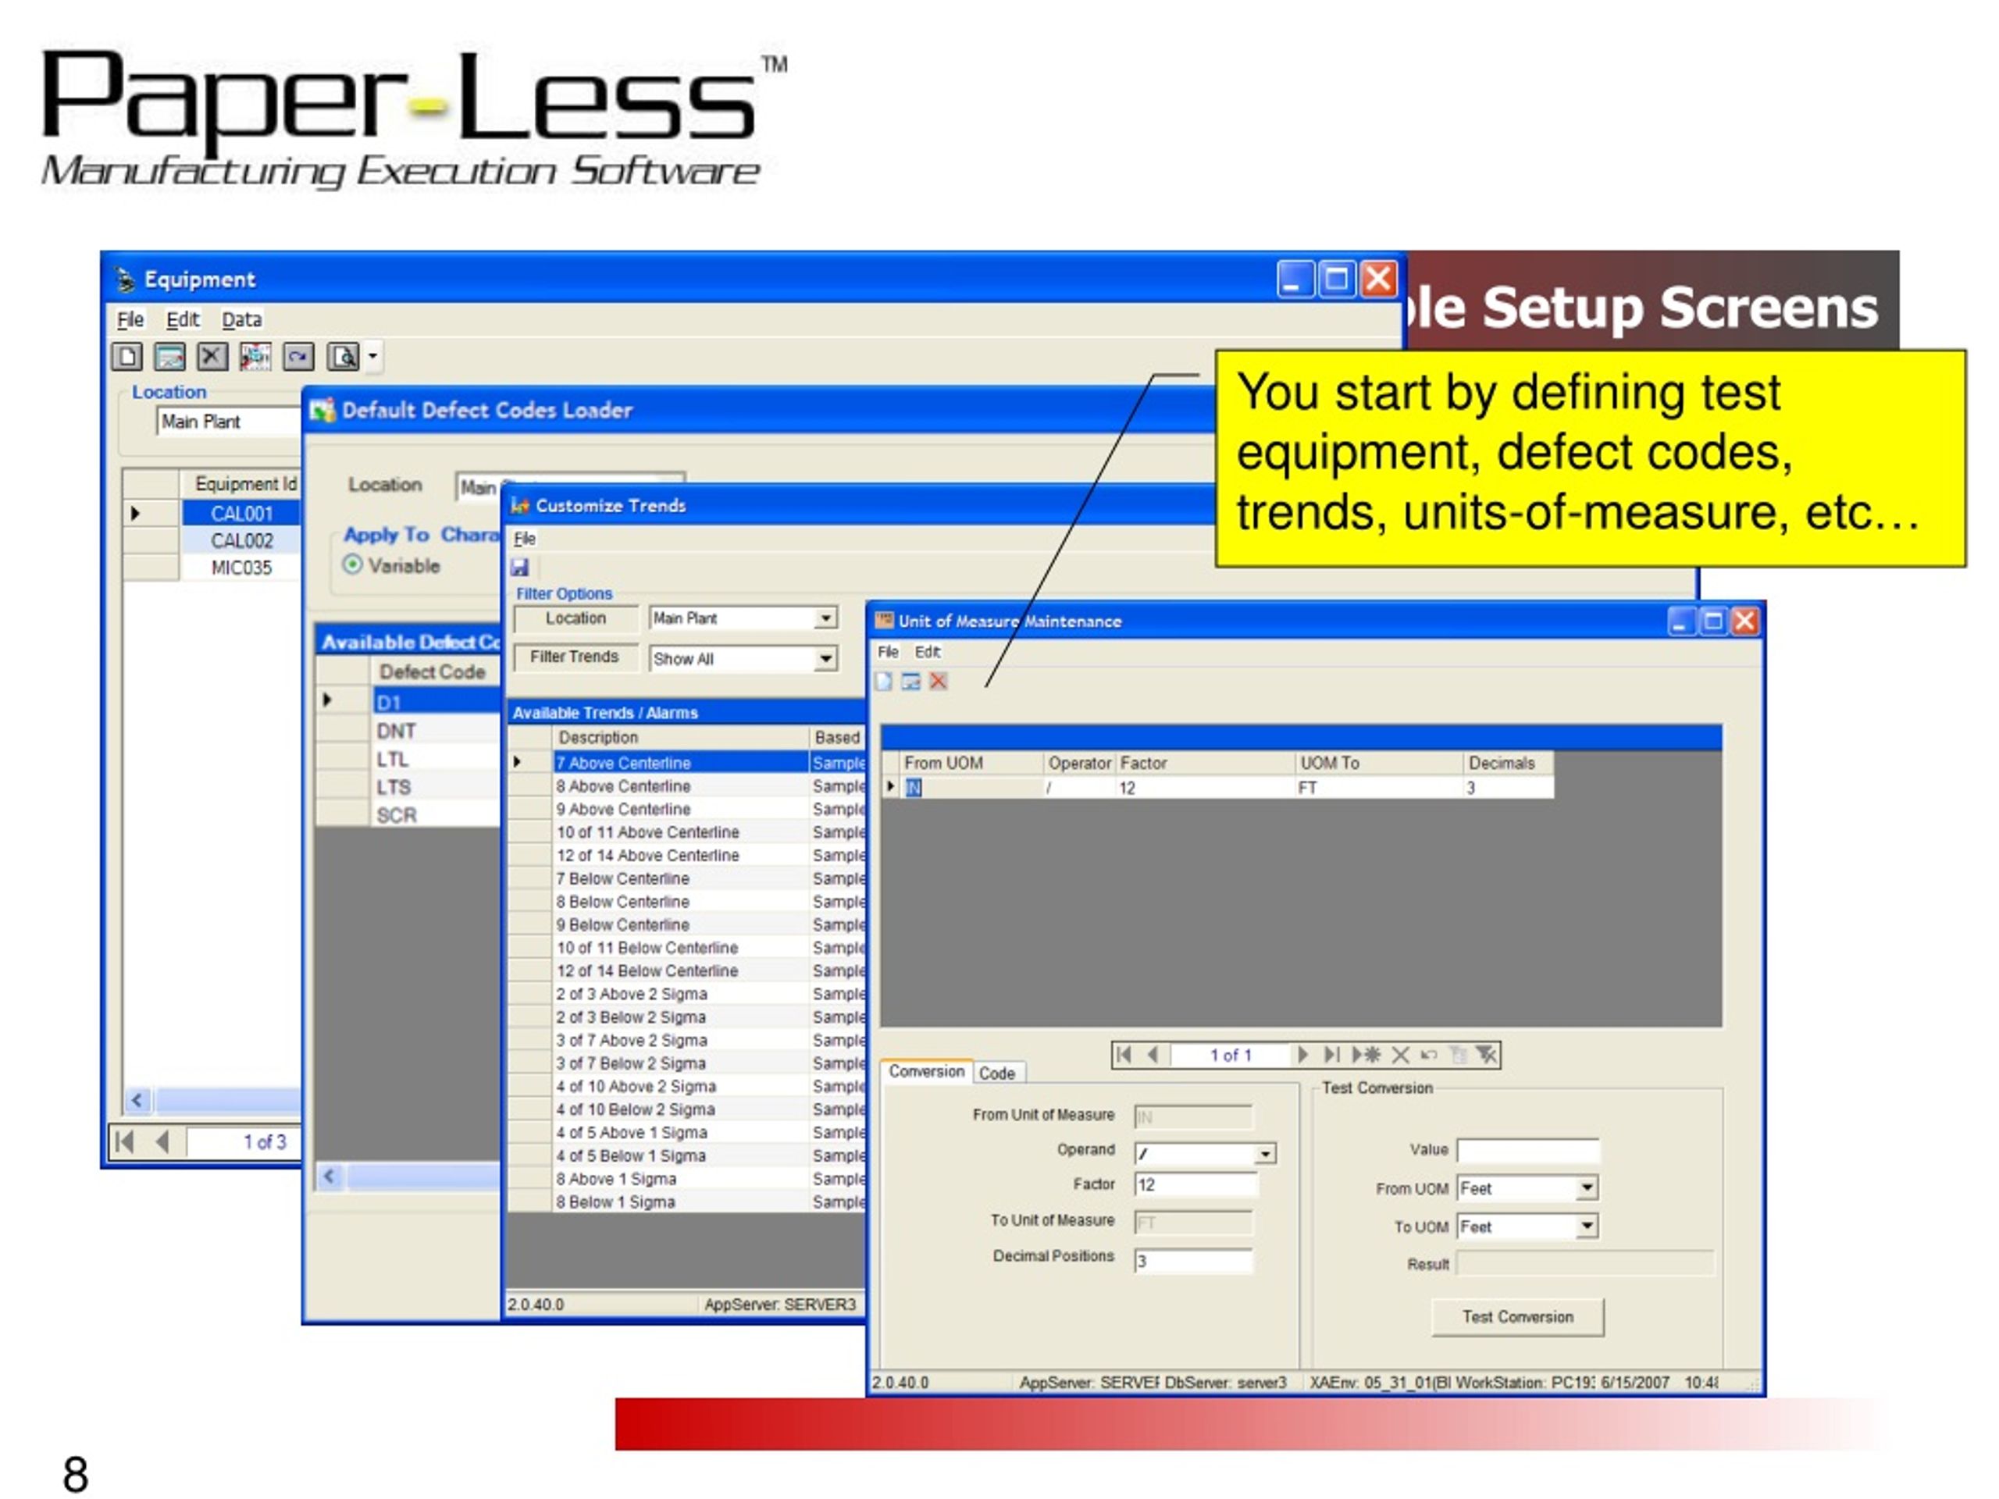
Task: Click the clear filter funnel icon in Unit of Measure navigator
Action: [x=1487, y=1055]
